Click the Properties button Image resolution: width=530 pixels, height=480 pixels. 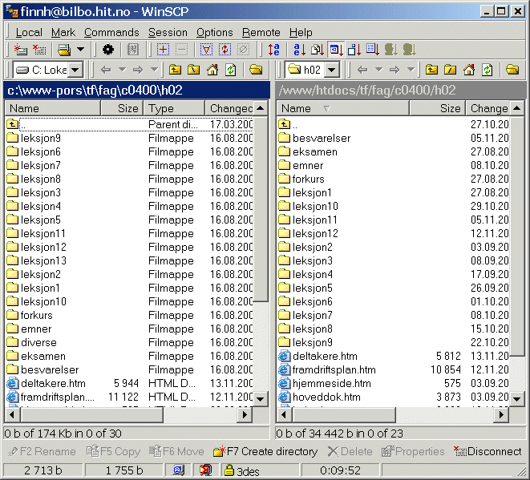click(413, 452)
